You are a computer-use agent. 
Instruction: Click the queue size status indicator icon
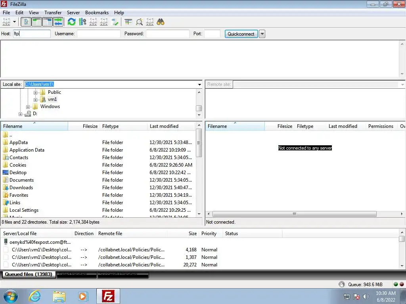click(x=342, y=284)
